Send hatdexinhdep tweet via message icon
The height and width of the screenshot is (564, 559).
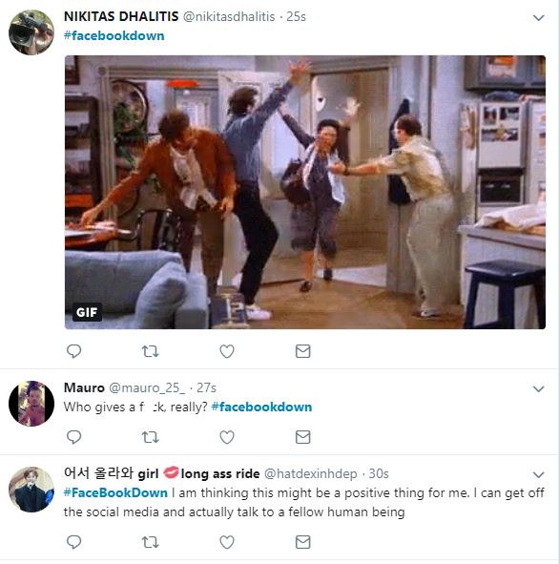coord(303,542)
